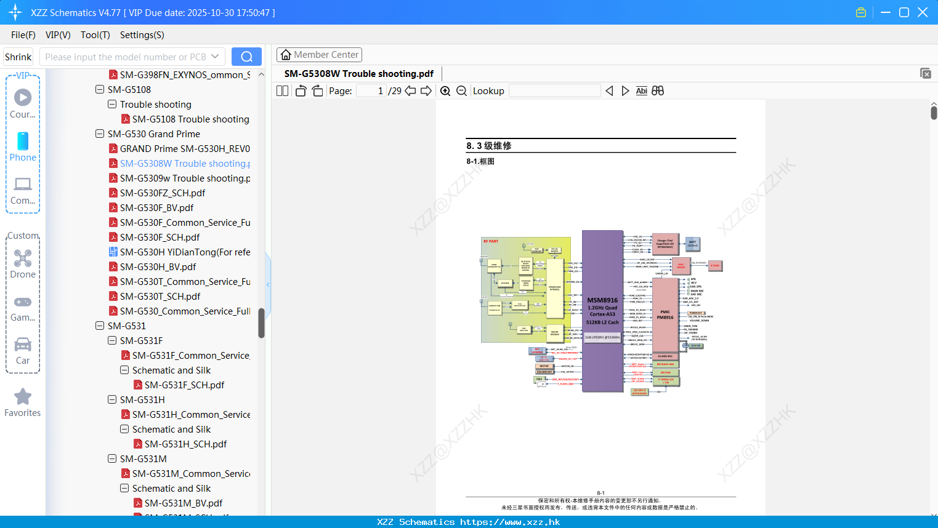The image size is (938, 528).
Task: Select the Car category icon
Action: pyautogui.click(x=23, y=350)
